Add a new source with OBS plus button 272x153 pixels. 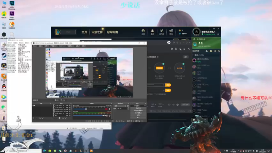54,118
